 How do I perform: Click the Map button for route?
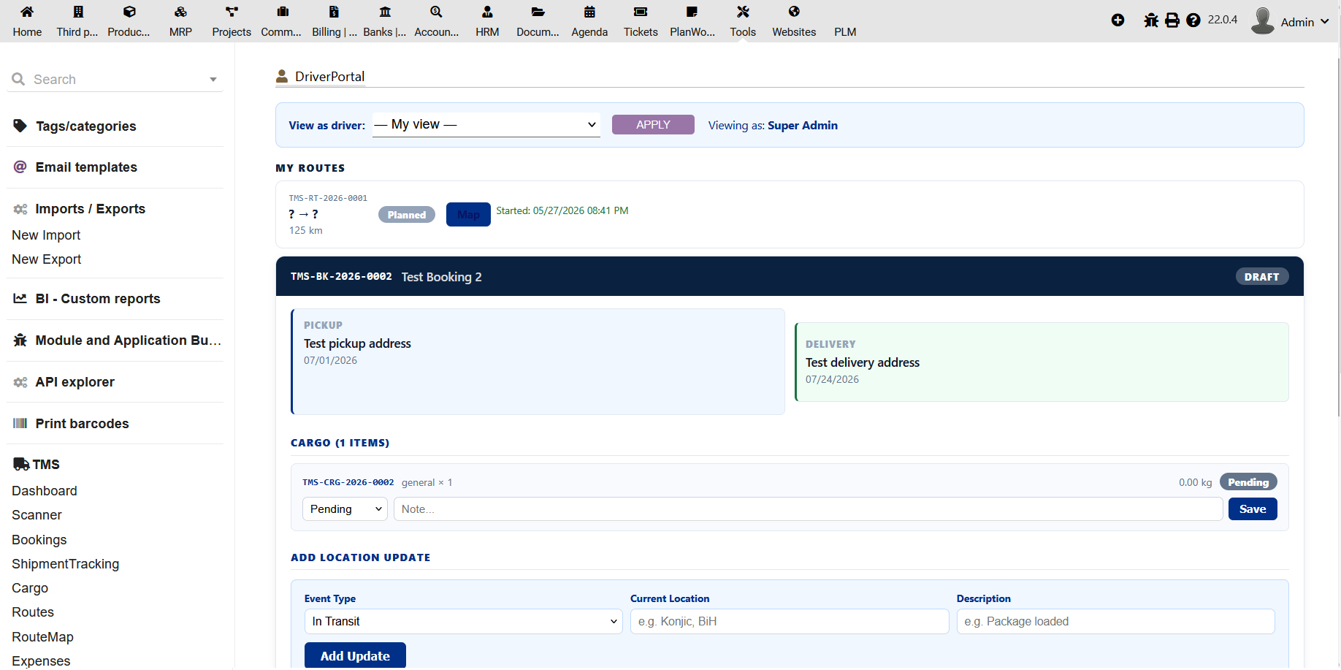tap(468, 215)
